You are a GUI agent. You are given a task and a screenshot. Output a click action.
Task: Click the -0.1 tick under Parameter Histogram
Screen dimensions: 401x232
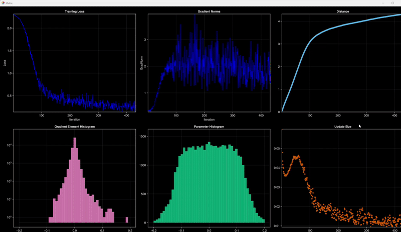click(181, 230)
